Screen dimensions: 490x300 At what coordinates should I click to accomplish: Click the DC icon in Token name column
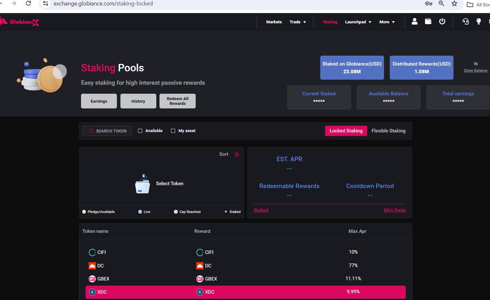coord(92,266)
